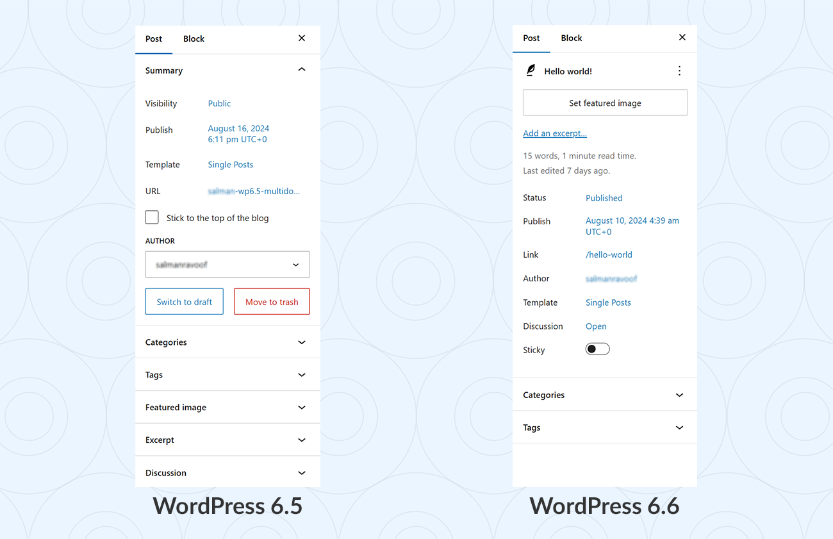Open Single Posts template in WordPress 6.5 panel
833x539 pixels.
(231, 165)
